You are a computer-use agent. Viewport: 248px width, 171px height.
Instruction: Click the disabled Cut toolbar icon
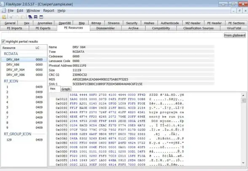coord(11,17)
